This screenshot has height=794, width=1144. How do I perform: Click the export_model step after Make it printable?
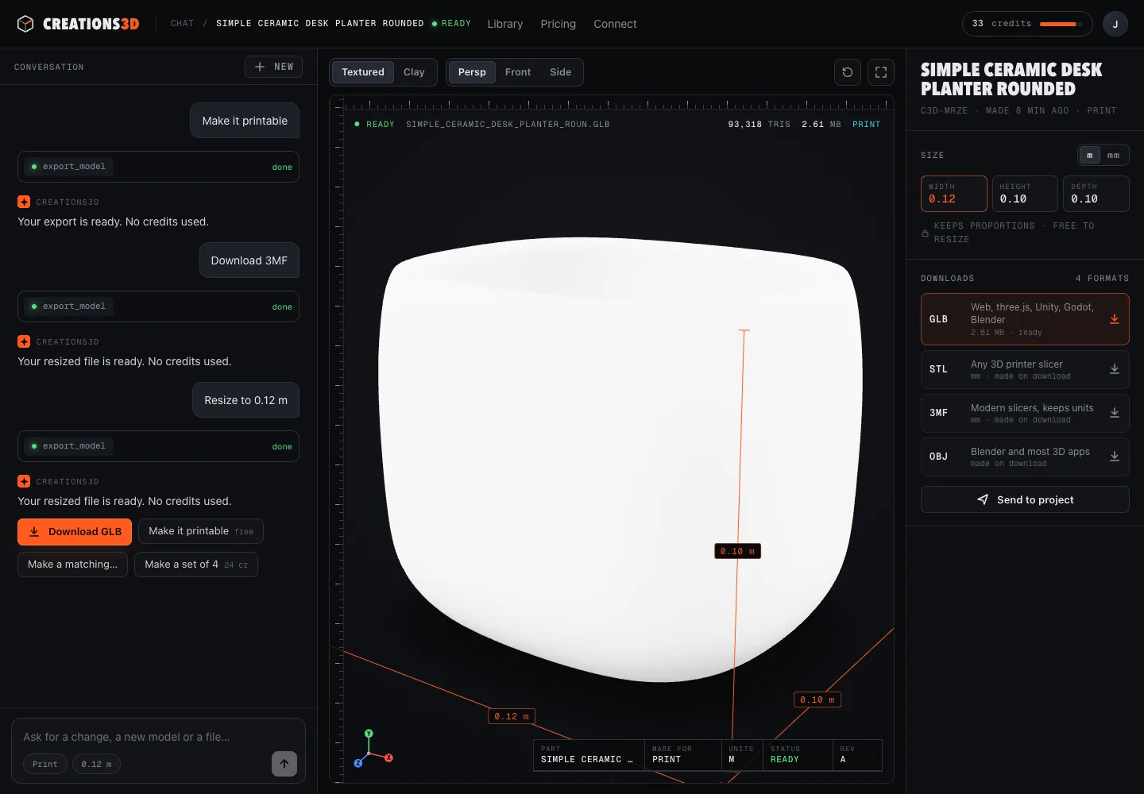158,167
